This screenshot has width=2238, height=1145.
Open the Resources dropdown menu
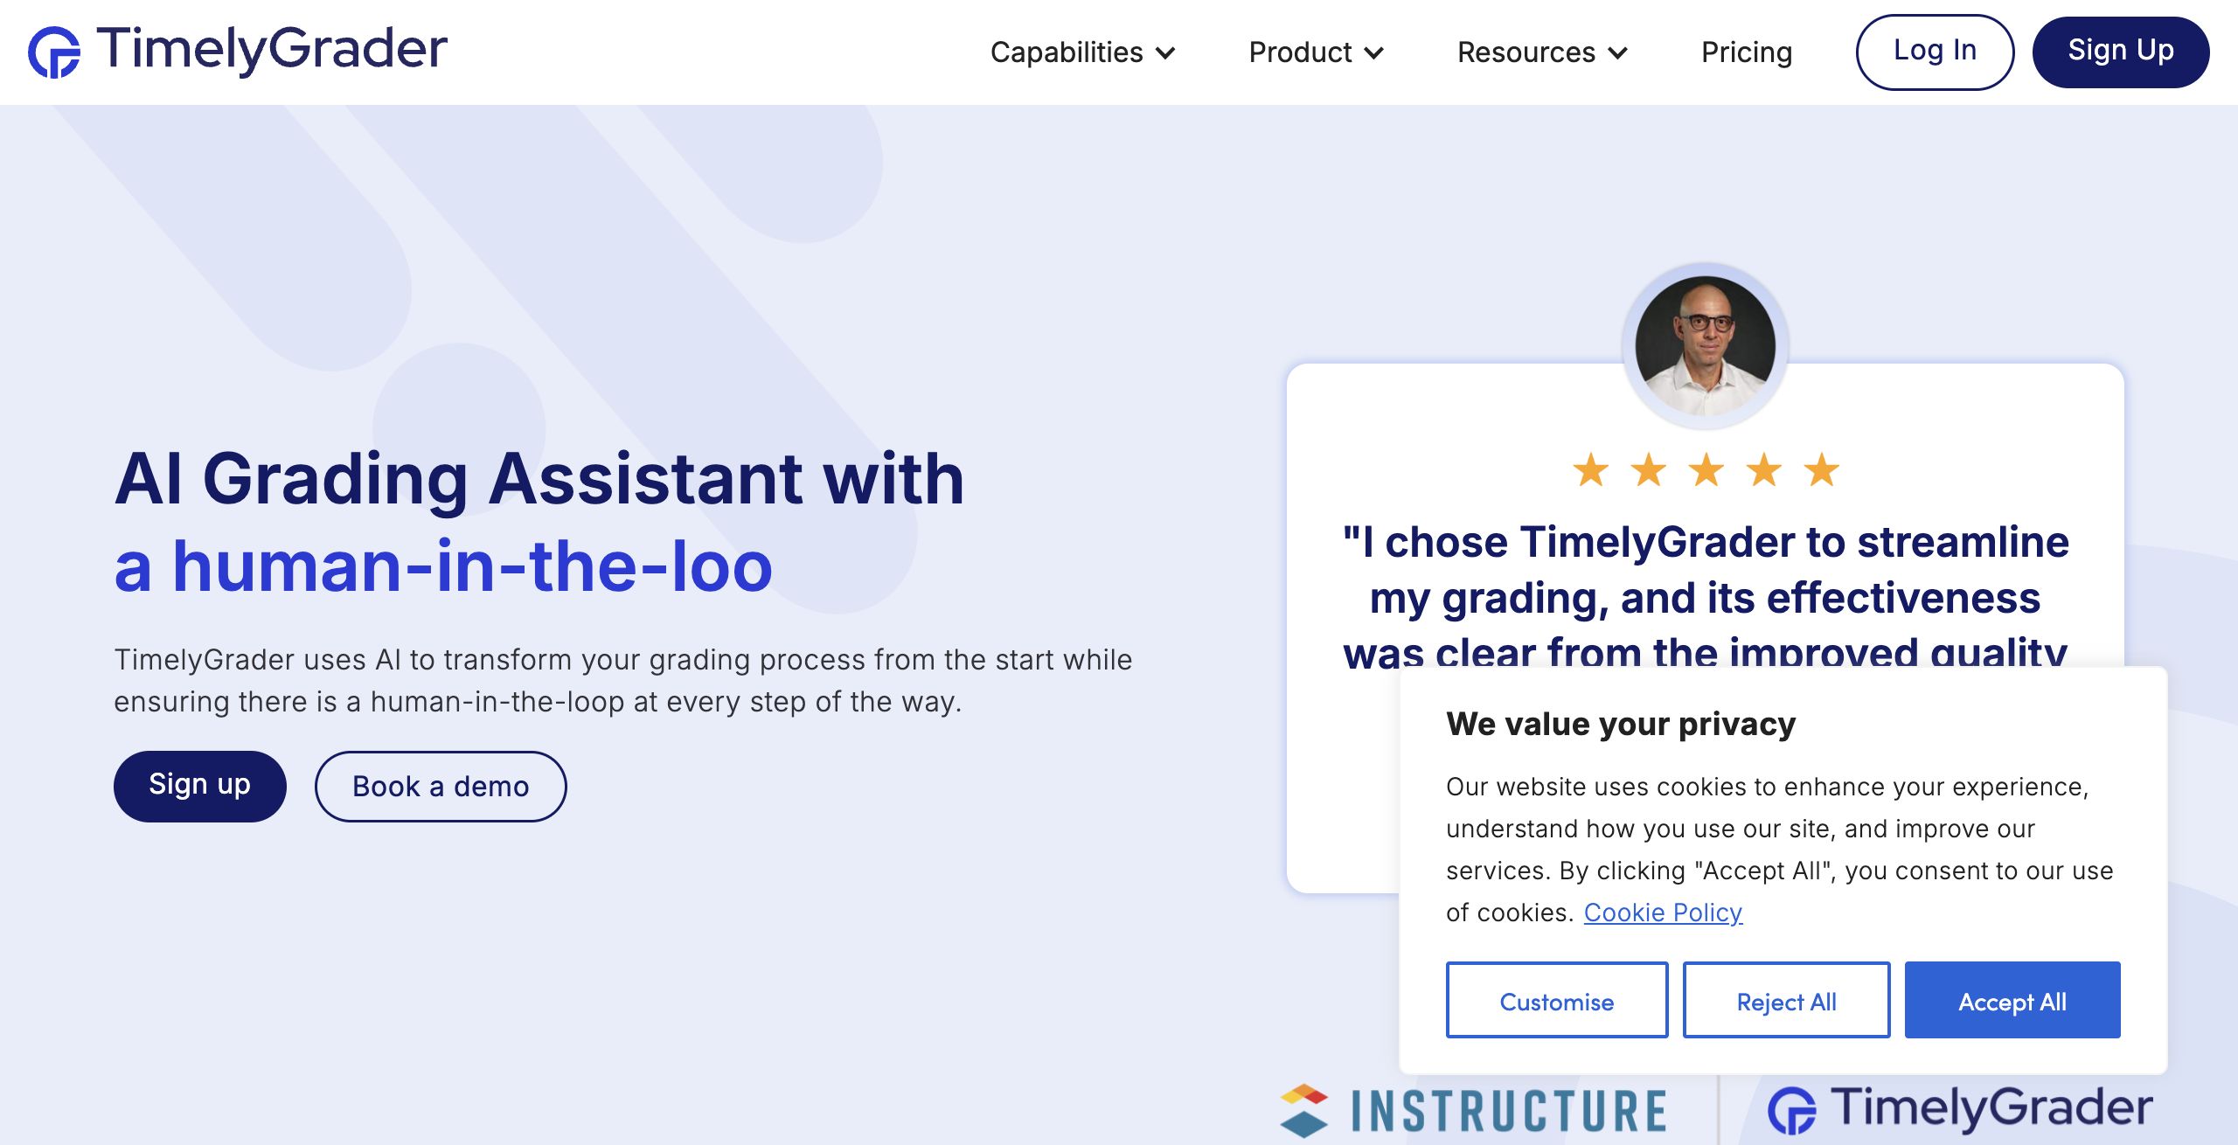[x=1542, y=52]
